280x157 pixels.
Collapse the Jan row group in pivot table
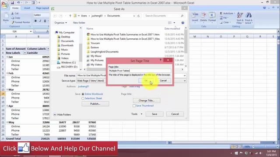[x=7, y=57]
